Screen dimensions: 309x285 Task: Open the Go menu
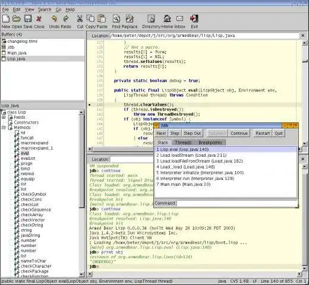click(58, 9)
